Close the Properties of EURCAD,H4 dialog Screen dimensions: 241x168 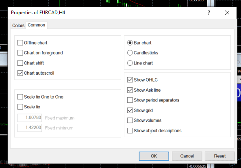click(227, 13)
